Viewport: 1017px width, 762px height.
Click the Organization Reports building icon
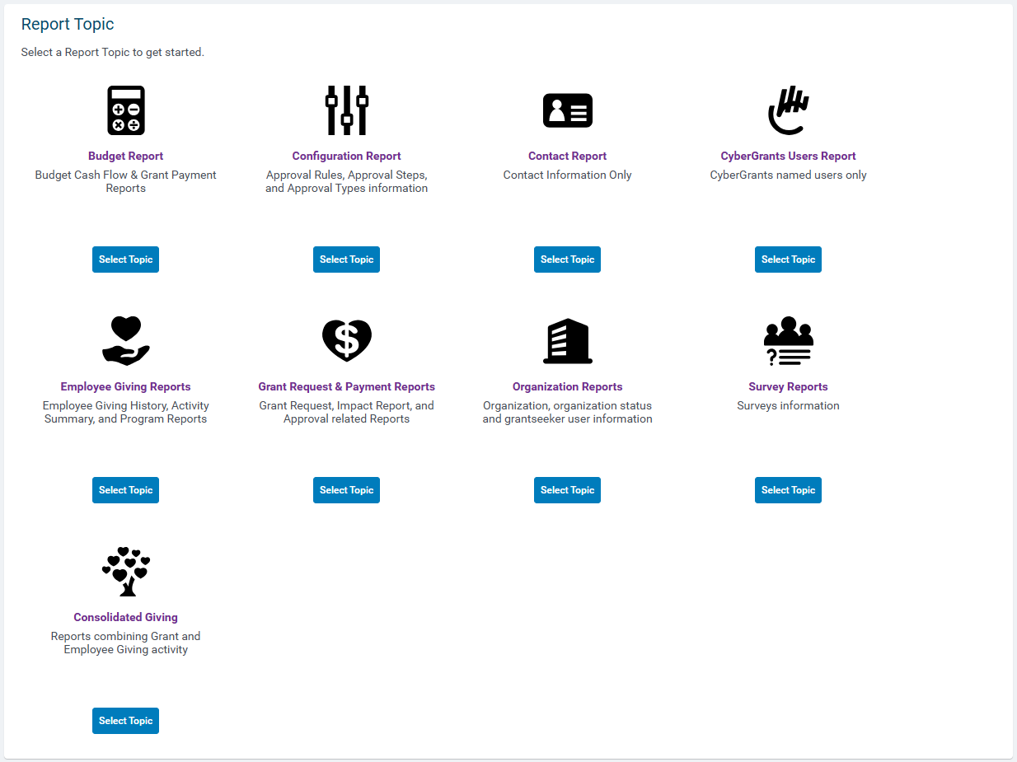[x=568, y=341]
